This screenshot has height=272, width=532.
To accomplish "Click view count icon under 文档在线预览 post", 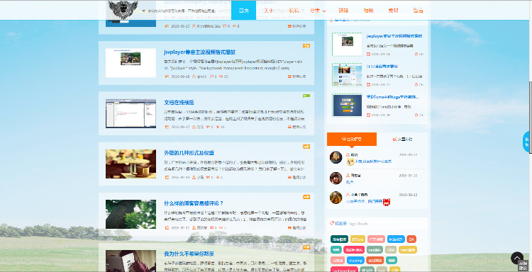I will click(x=218, y=127).
